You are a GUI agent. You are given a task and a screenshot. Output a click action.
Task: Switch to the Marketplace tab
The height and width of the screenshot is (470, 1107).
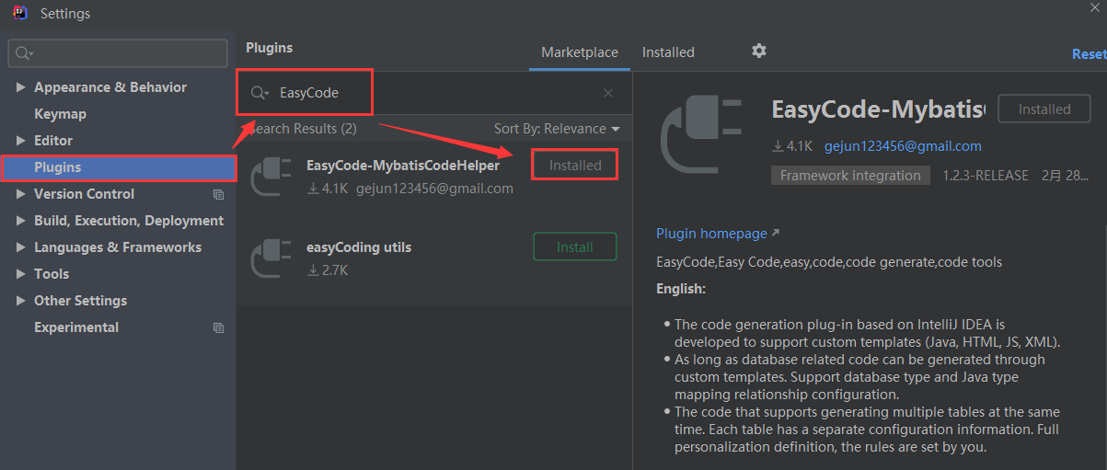point(580,52)
